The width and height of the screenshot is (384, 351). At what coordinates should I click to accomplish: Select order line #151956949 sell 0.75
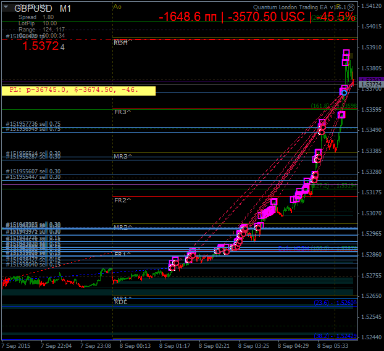coord(33,129)
